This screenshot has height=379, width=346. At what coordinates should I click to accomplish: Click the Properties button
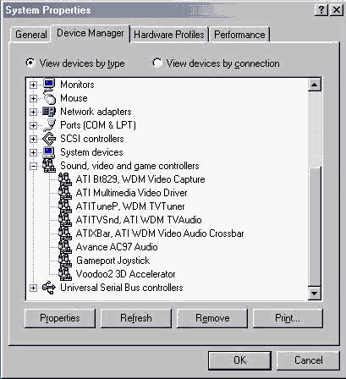coord(60,318)
